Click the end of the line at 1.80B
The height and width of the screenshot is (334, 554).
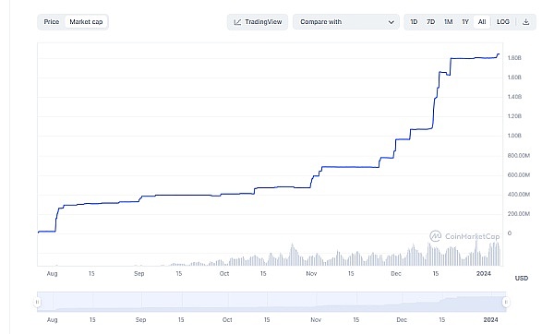(499, 54)
